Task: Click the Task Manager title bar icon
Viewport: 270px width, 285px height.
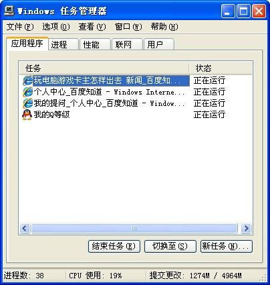Action: (x=9, y=11)
